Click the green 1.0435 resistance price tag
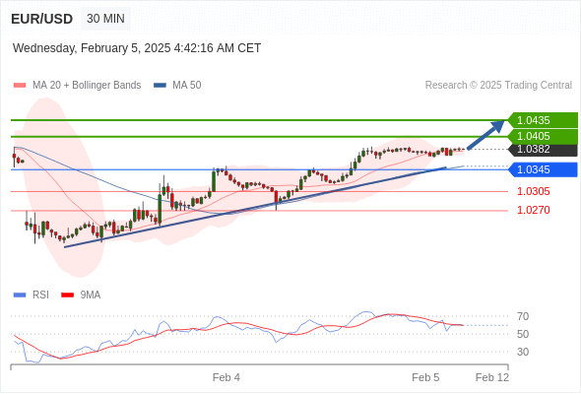Image resolution: width=581 pixels, height=394 pixels. pyautogui.click(x=543, y=120)
